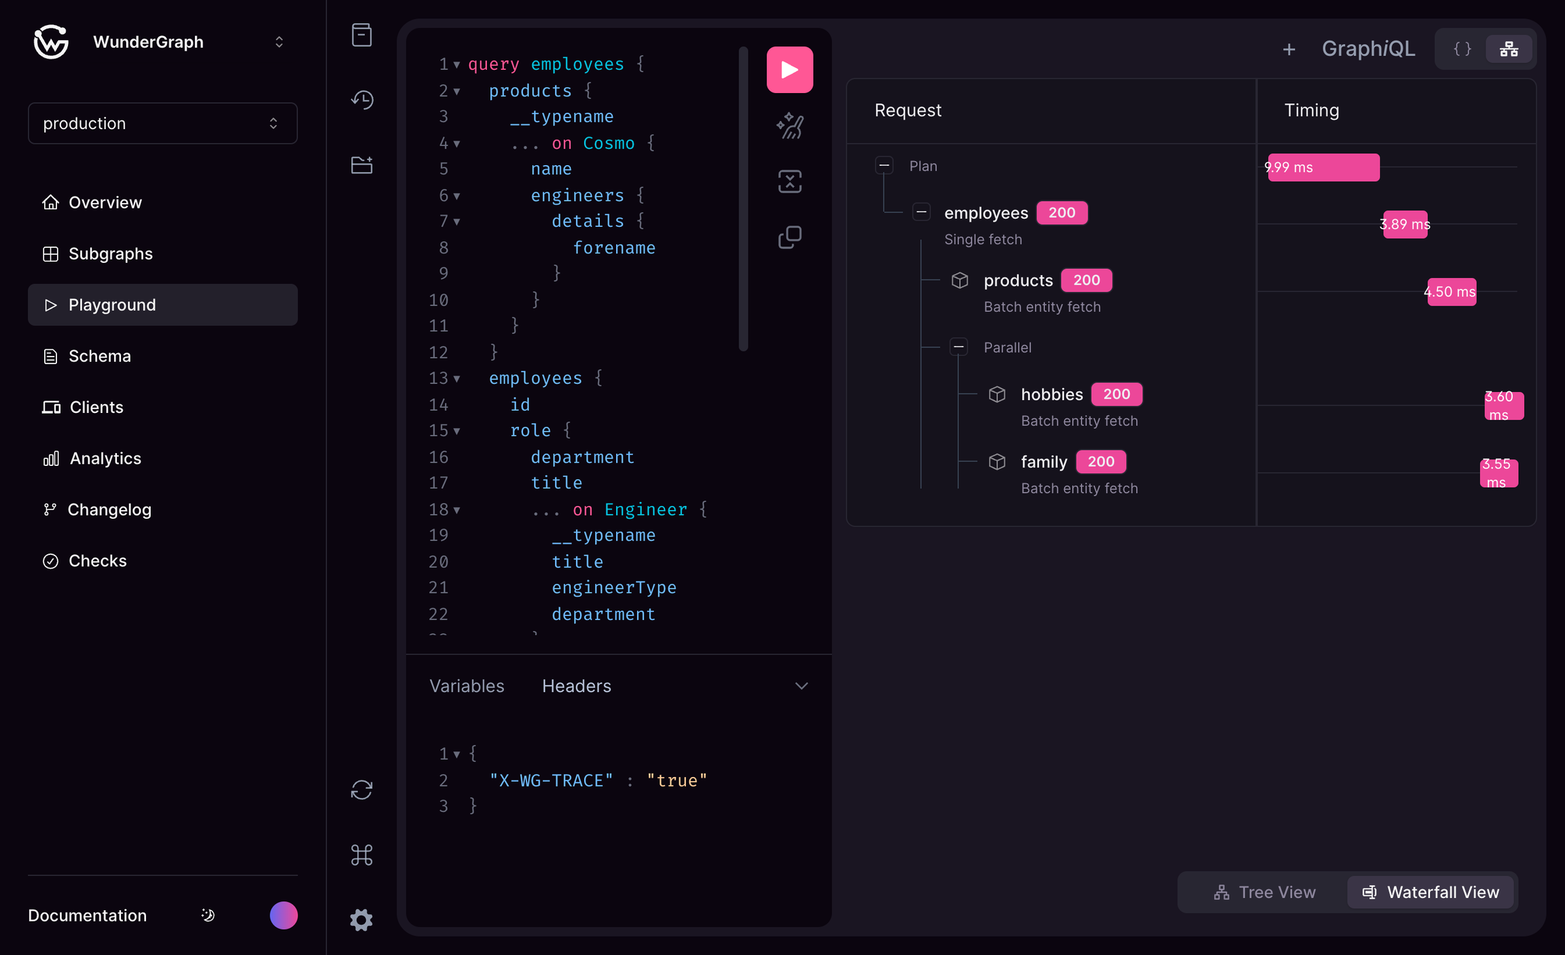Toggle the trace view icon next to GraphiQL
This screenshot has height=955, width=1565.
tap(1509, 48)
